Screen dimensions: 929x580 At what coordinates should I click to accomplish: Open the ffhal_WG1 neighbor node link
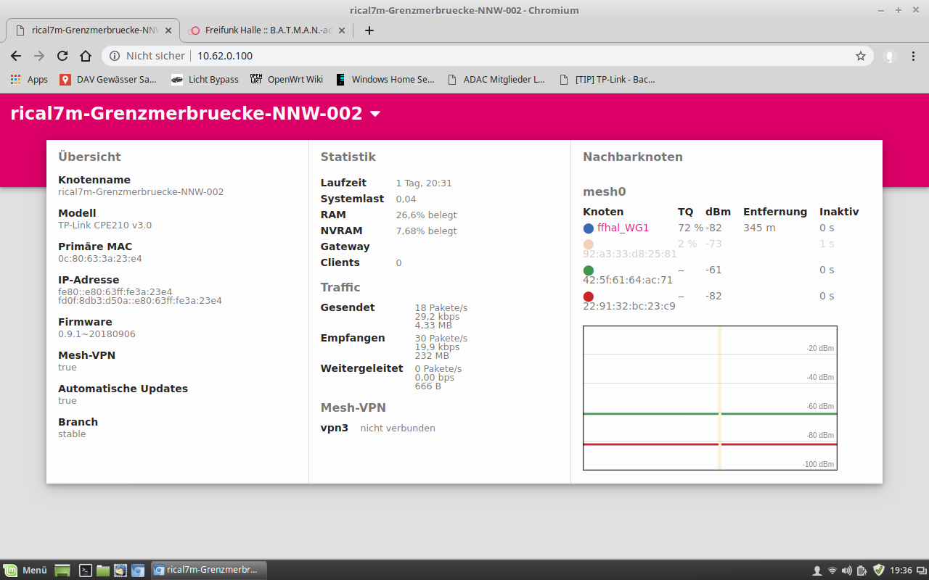tap(623, 228)
